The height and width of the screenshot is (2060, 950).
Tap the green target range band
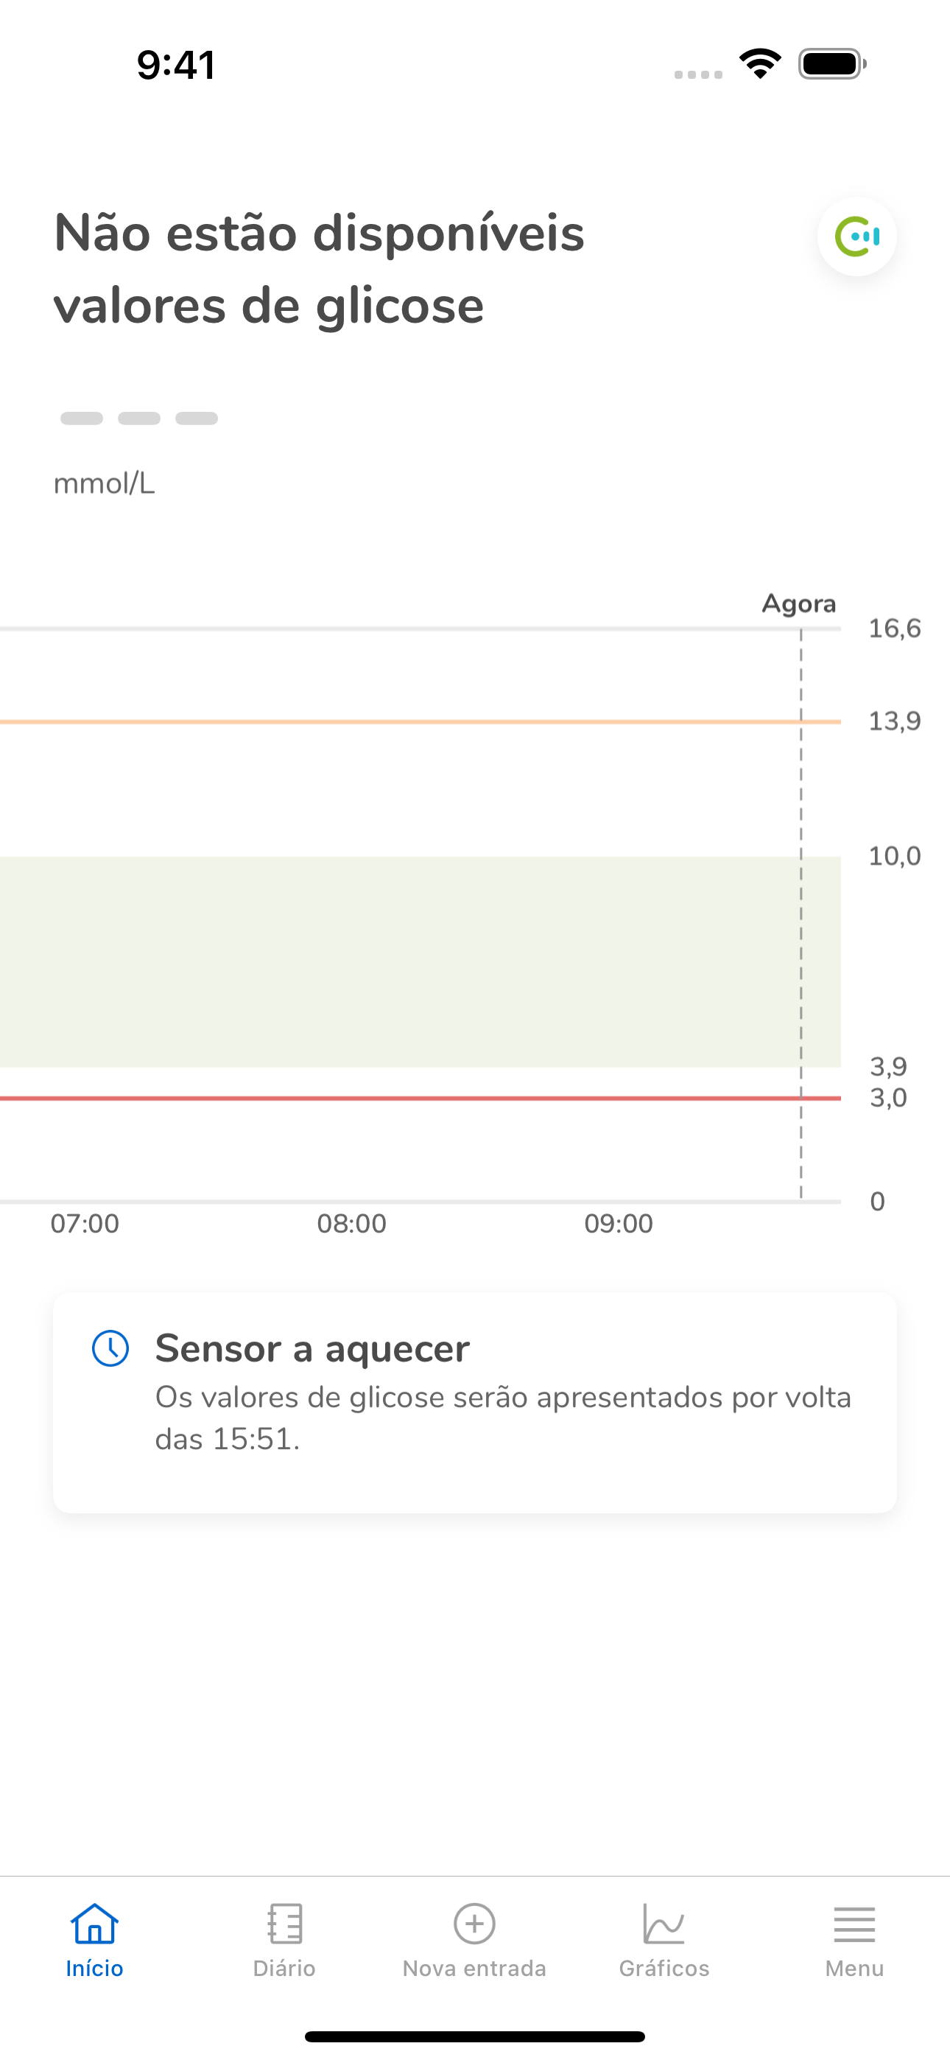400,961
